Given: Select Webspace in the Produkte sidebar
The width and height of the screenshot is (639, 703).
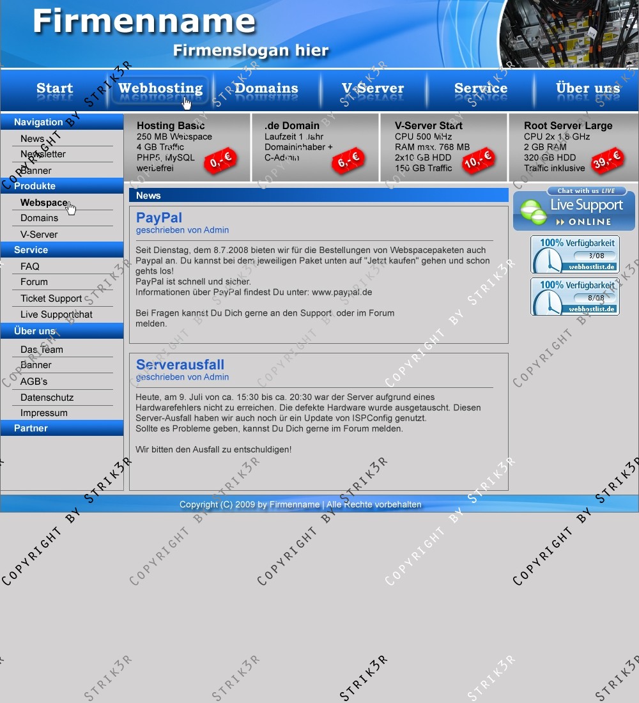Looking at the screenshot, I should click(x=44, y=203).
